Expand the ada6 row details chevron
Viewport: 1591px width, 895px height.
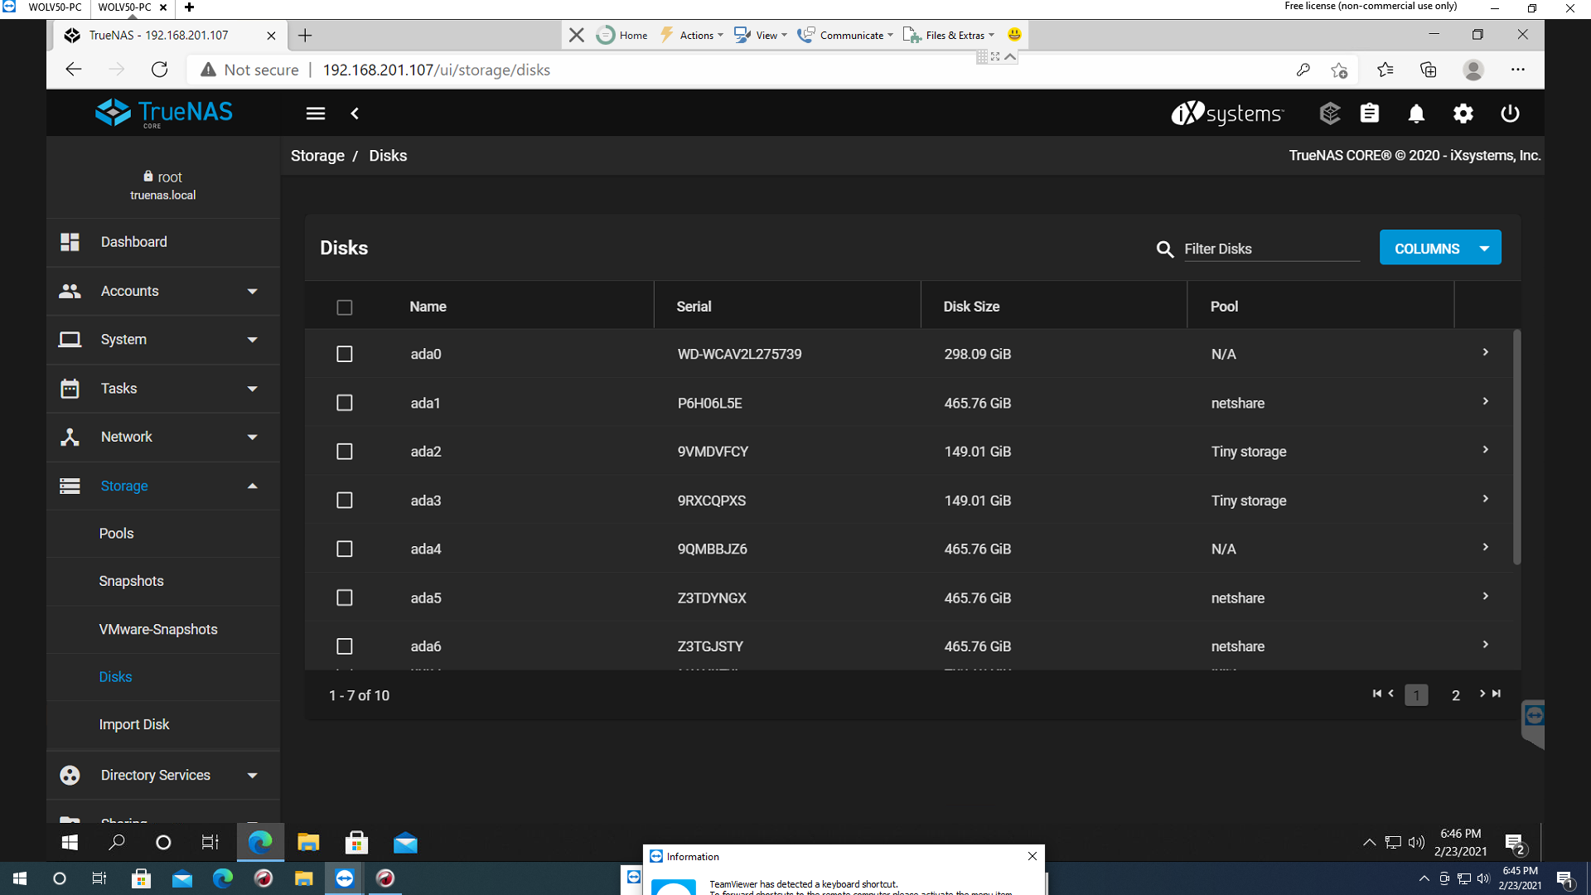tap(1486, 644)
